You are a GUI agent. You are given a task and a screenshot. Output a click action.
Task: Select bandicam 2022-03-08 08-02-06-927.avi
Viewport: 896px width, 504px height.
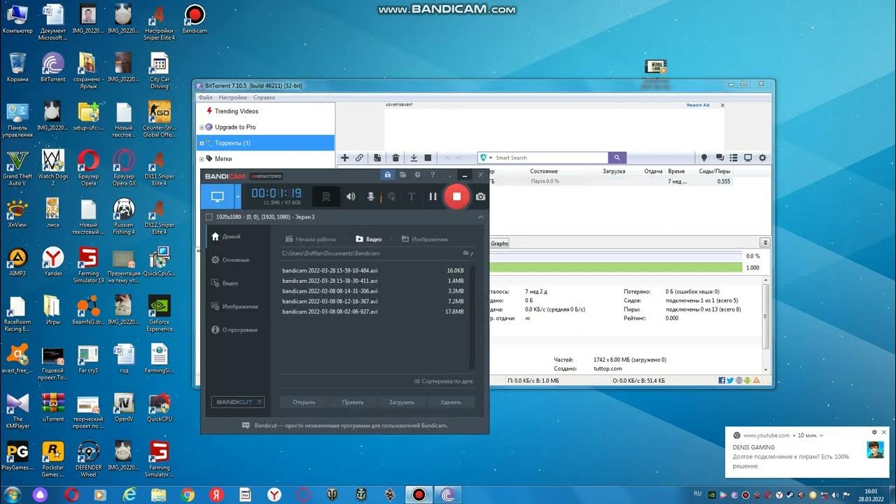pyautogui.click(x=373, y=311)
